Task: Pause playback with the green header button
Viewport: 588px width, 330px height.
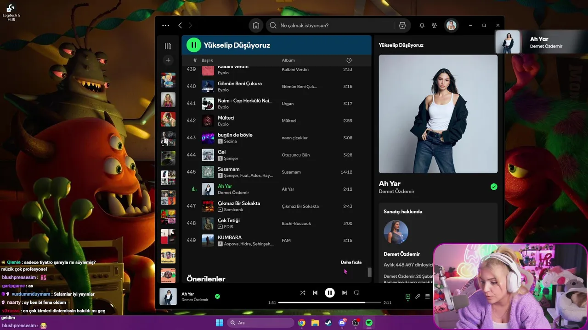Action: (194, 45)
